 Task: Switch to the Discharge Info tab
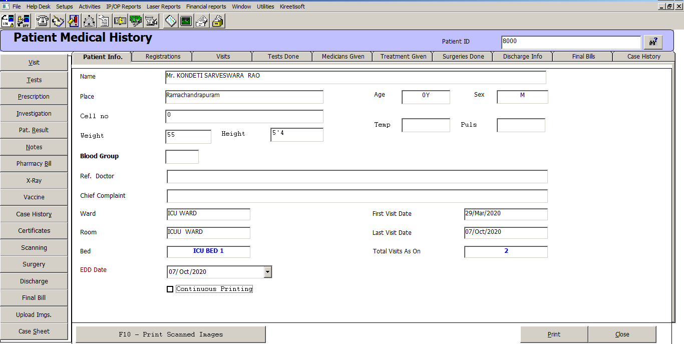pyautogui.click(x=522, y=57)
